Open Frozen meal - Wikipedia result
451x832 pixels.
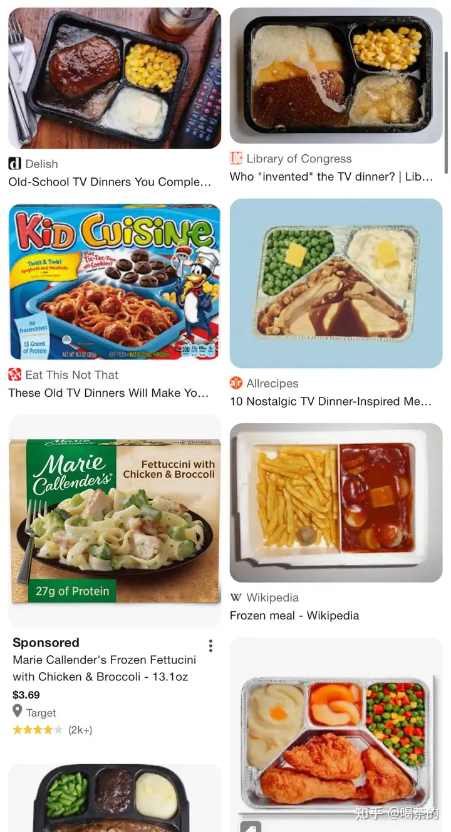(x=294, y=616)
